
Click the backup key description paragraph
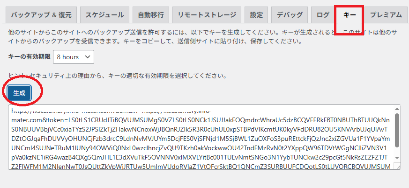point(187,37)
